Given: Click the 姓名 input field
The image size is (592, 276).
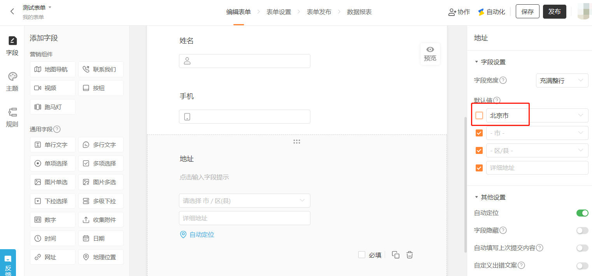Looking at the screenshot, I should [245, 61].
